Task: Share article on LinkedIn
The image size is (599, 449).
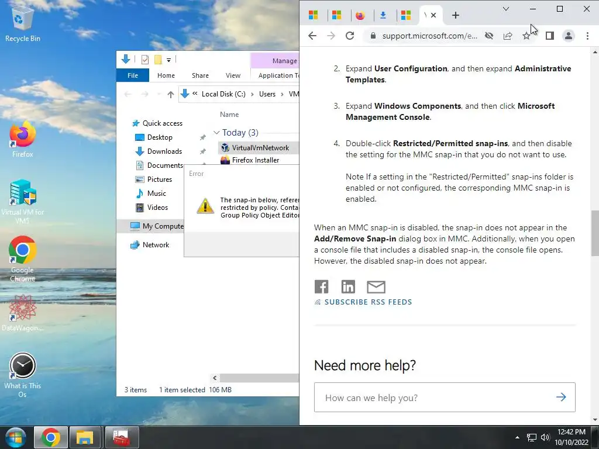Action: pyautogui.click(x=348, y=286)
